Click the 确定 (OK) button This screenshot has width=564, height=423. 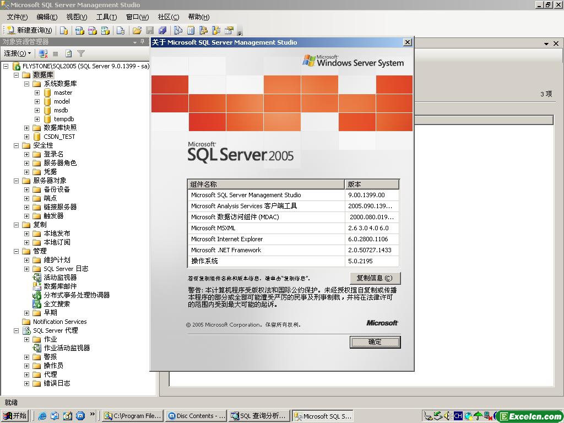(375, 342)
